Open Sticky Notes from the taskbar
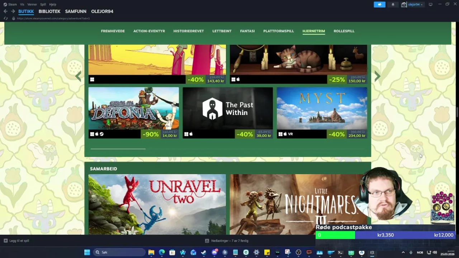459x258 pixels. tap(267, 252)
